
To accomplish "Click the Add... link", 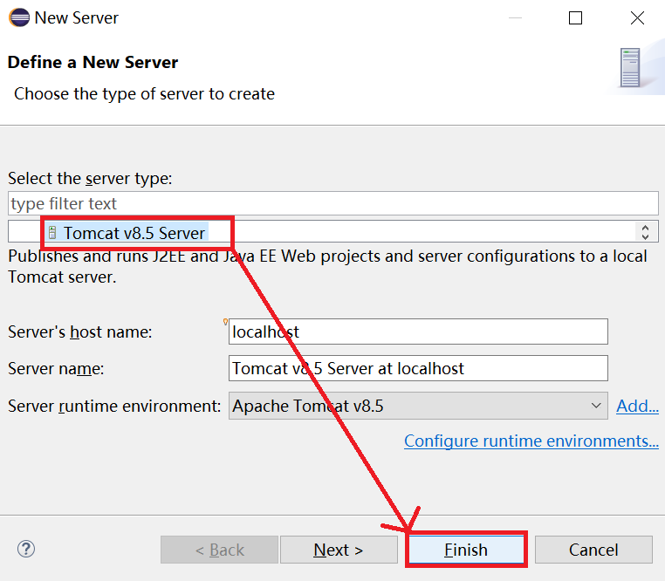I will 637,406.
